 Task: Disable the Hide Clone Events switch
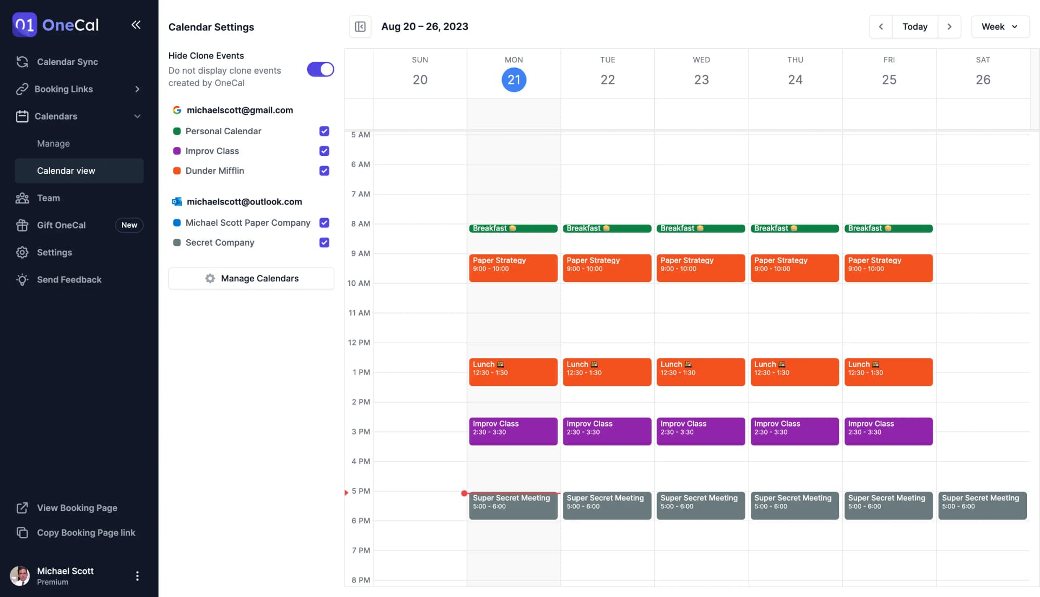click(x=320, y=69)
